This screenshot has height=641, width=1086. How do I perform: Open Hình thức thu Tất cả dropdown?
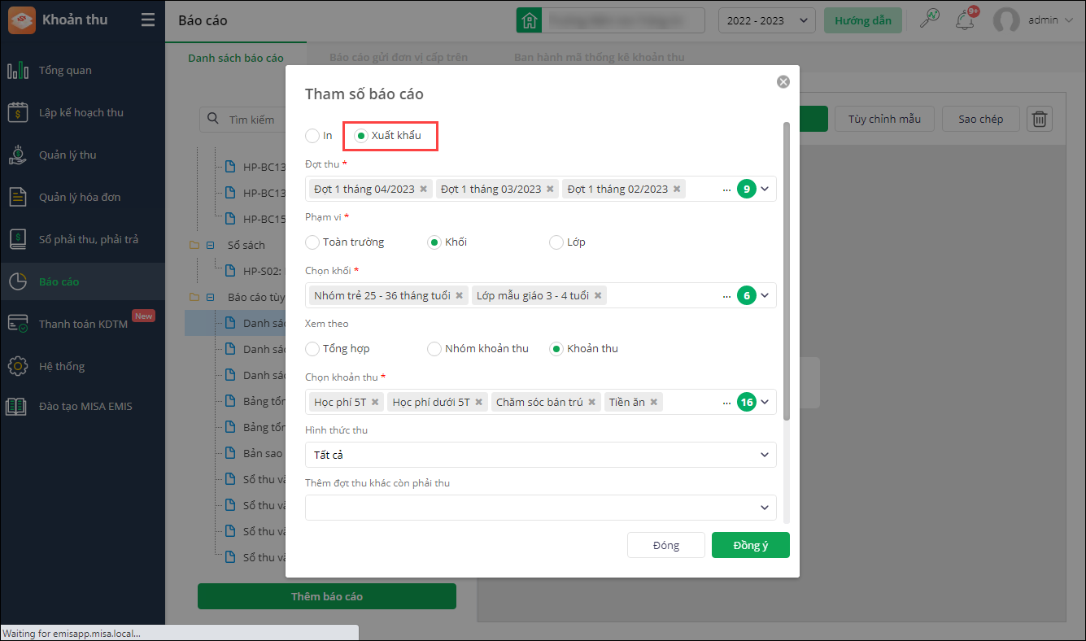click(541, 455)
